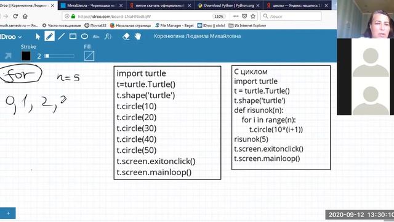
Task: Click the browser search field
Action: coord(291,17)
